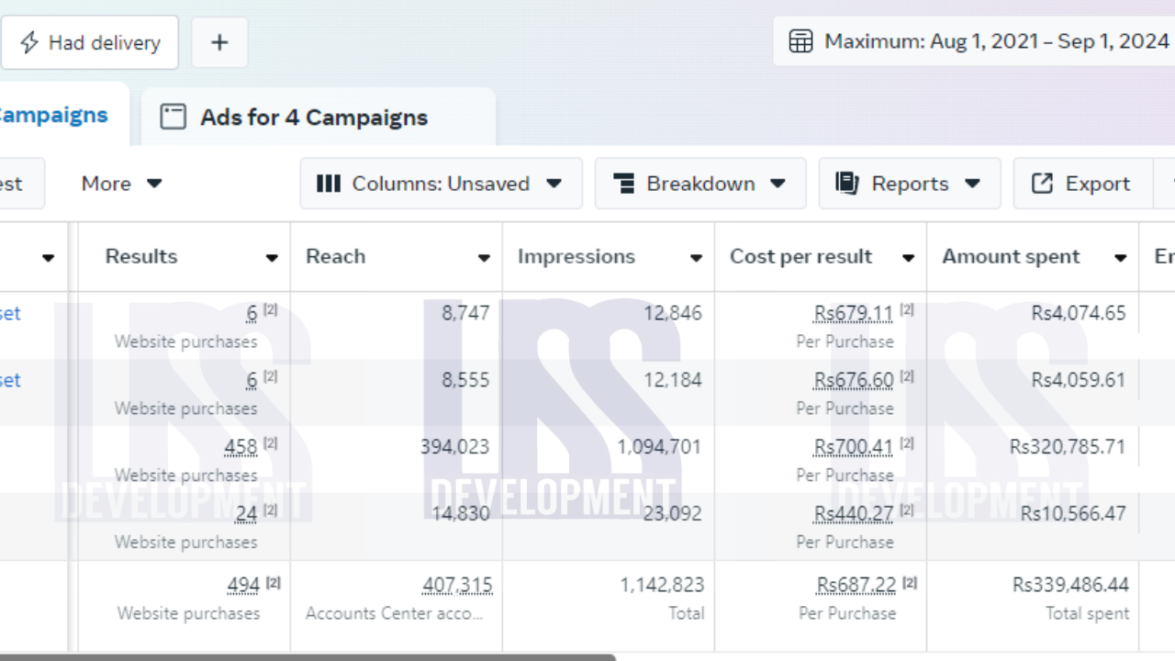Open the More dropdown arrow

pyautogui.click(x=154, y=184)
